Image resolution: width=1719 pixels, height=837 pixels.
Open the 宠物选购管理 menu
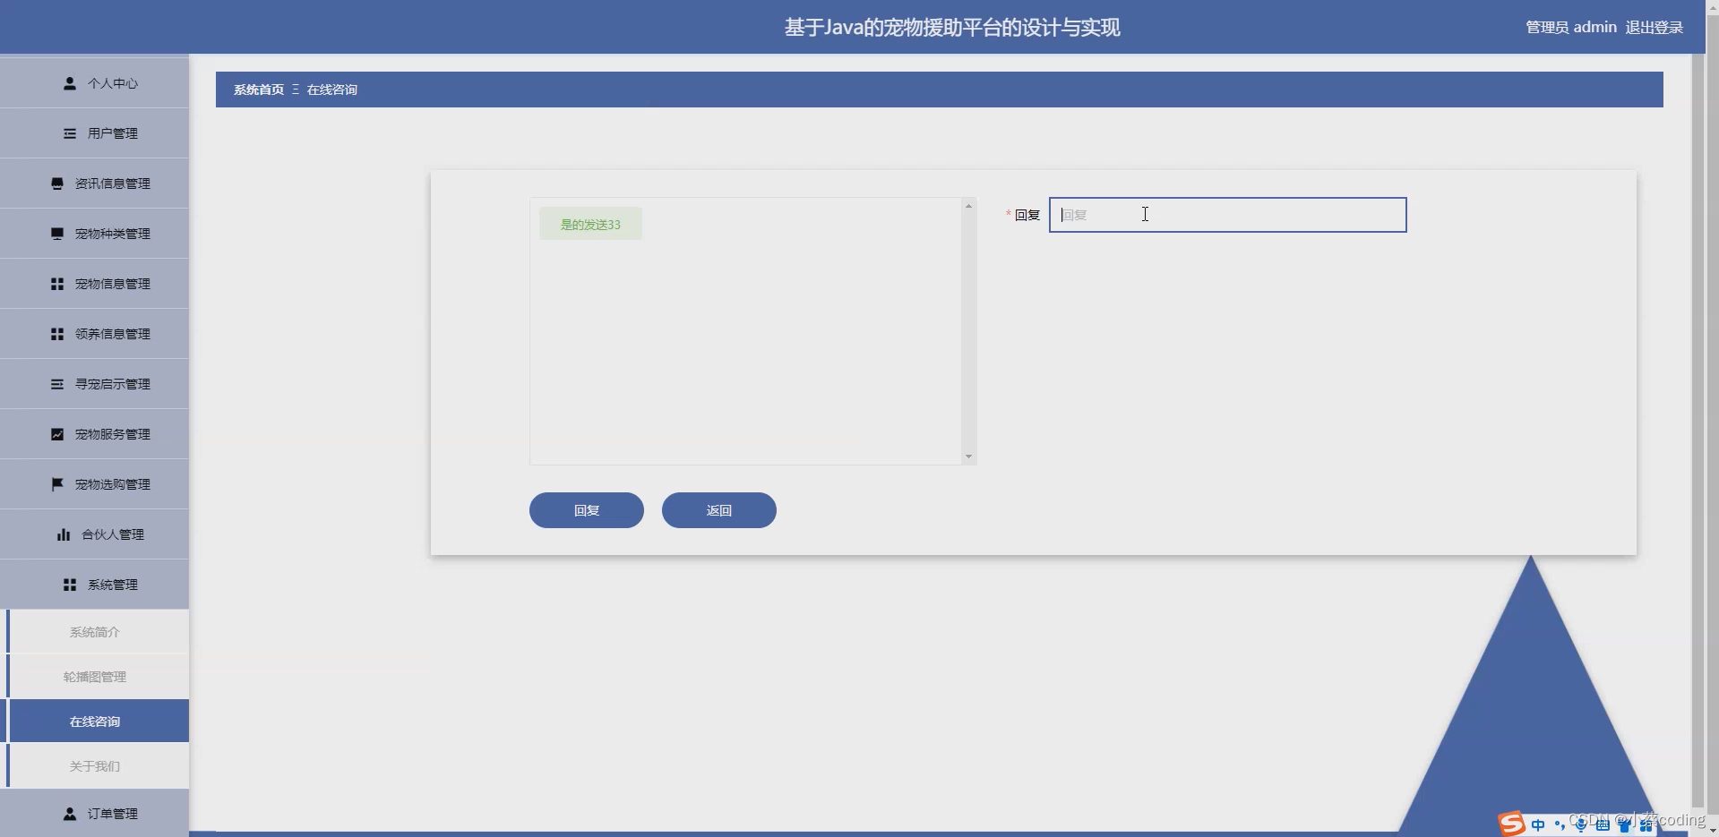(94, 484)
